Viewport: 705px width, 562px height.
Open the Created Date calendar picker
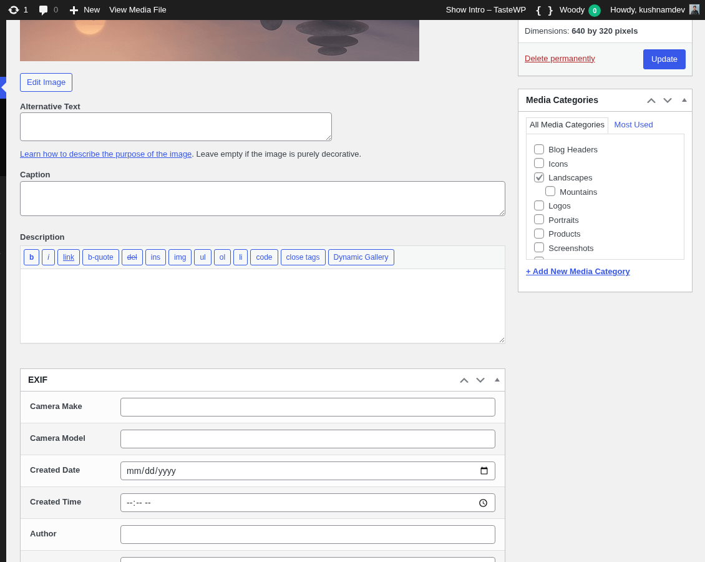point(484,471)
